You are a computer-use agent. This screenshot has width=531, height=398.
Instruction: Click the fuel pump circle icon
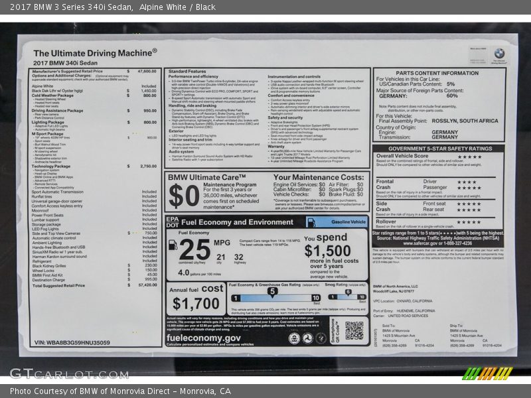(x=174, y=245)
